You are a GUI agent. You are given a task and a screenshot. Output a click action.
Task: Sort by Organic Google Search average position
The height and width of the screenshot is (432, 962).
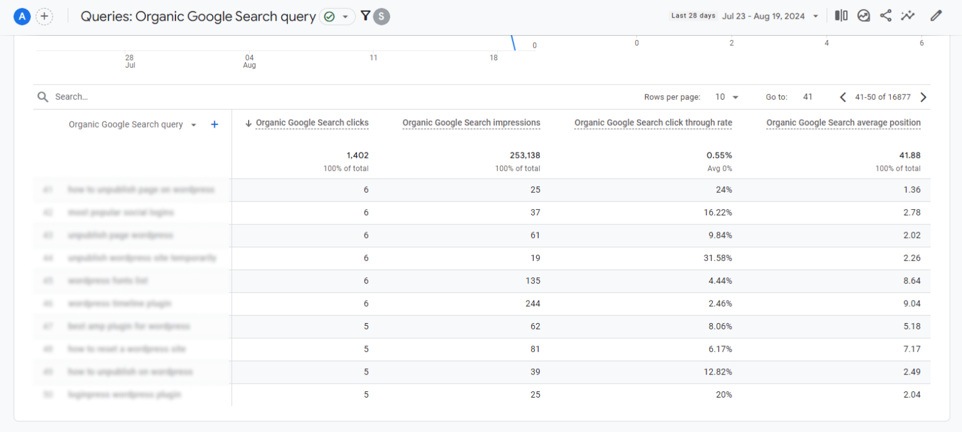point(843,122)
